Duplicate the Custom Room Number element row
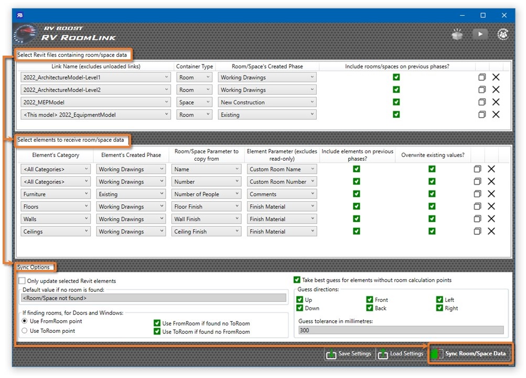The height and width of the screenshot is (378, 526). coord(477,181)
